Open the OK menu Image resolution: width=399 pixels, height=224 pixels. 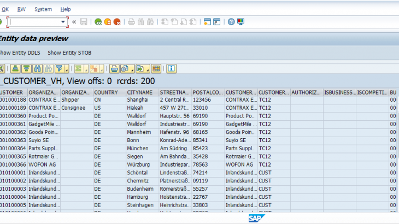click(x=5, y=9)
